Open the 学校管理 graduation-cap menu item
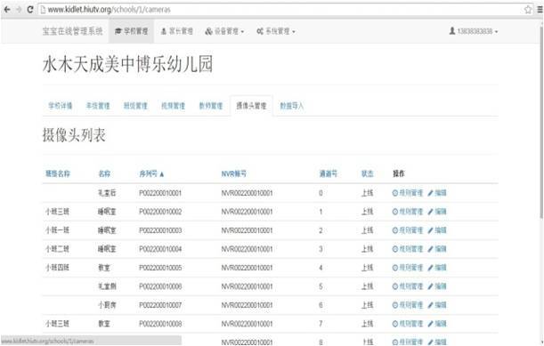The height and width of the screenshot is (346, 544). coord(132,31)
